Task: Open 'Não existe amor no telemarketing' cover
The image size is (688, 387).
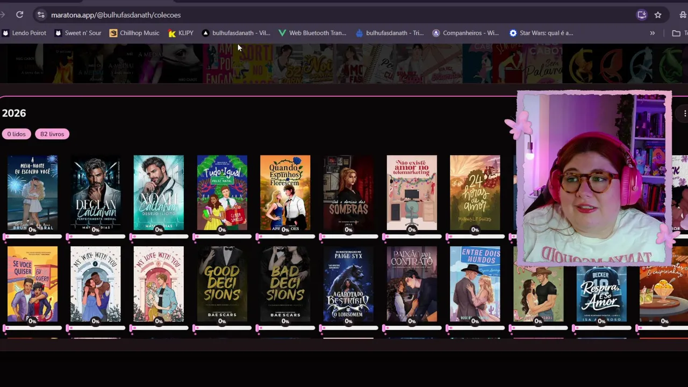Action: click(x=412, y=192)
